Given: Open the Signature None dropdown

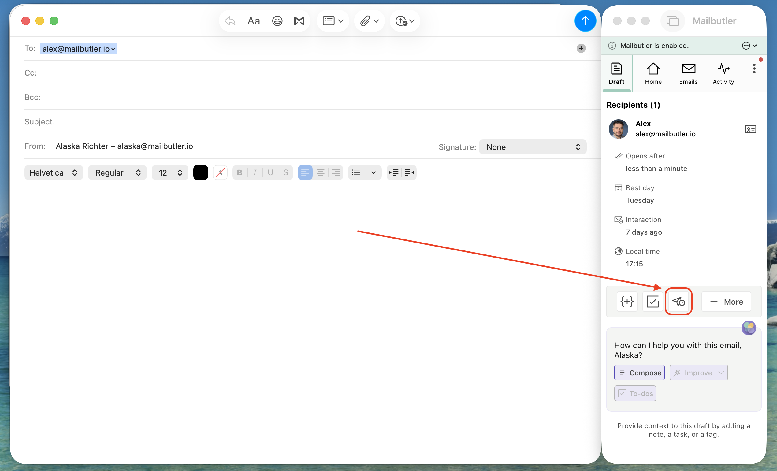Looking at the screenshot, I should pyautogui.click(x=532, y=147).
